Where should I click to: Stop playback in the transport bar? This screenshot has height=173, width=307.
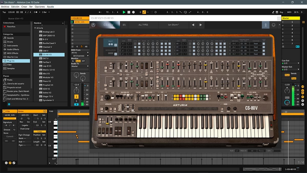129,12
